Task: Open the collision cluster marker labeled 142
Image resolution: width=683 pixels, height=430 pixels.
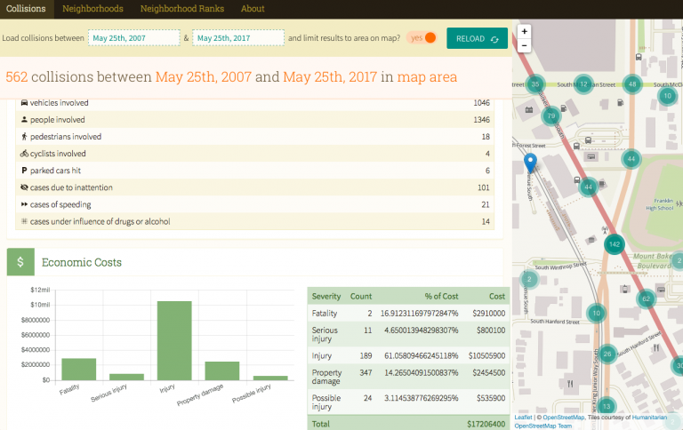Action: point(613,244)
